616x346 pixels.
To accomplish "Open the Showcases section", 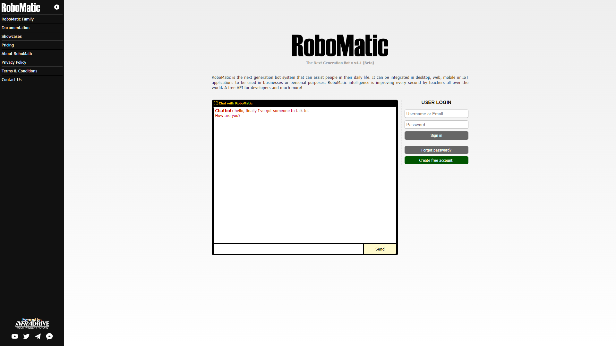I will pos(12,36).
